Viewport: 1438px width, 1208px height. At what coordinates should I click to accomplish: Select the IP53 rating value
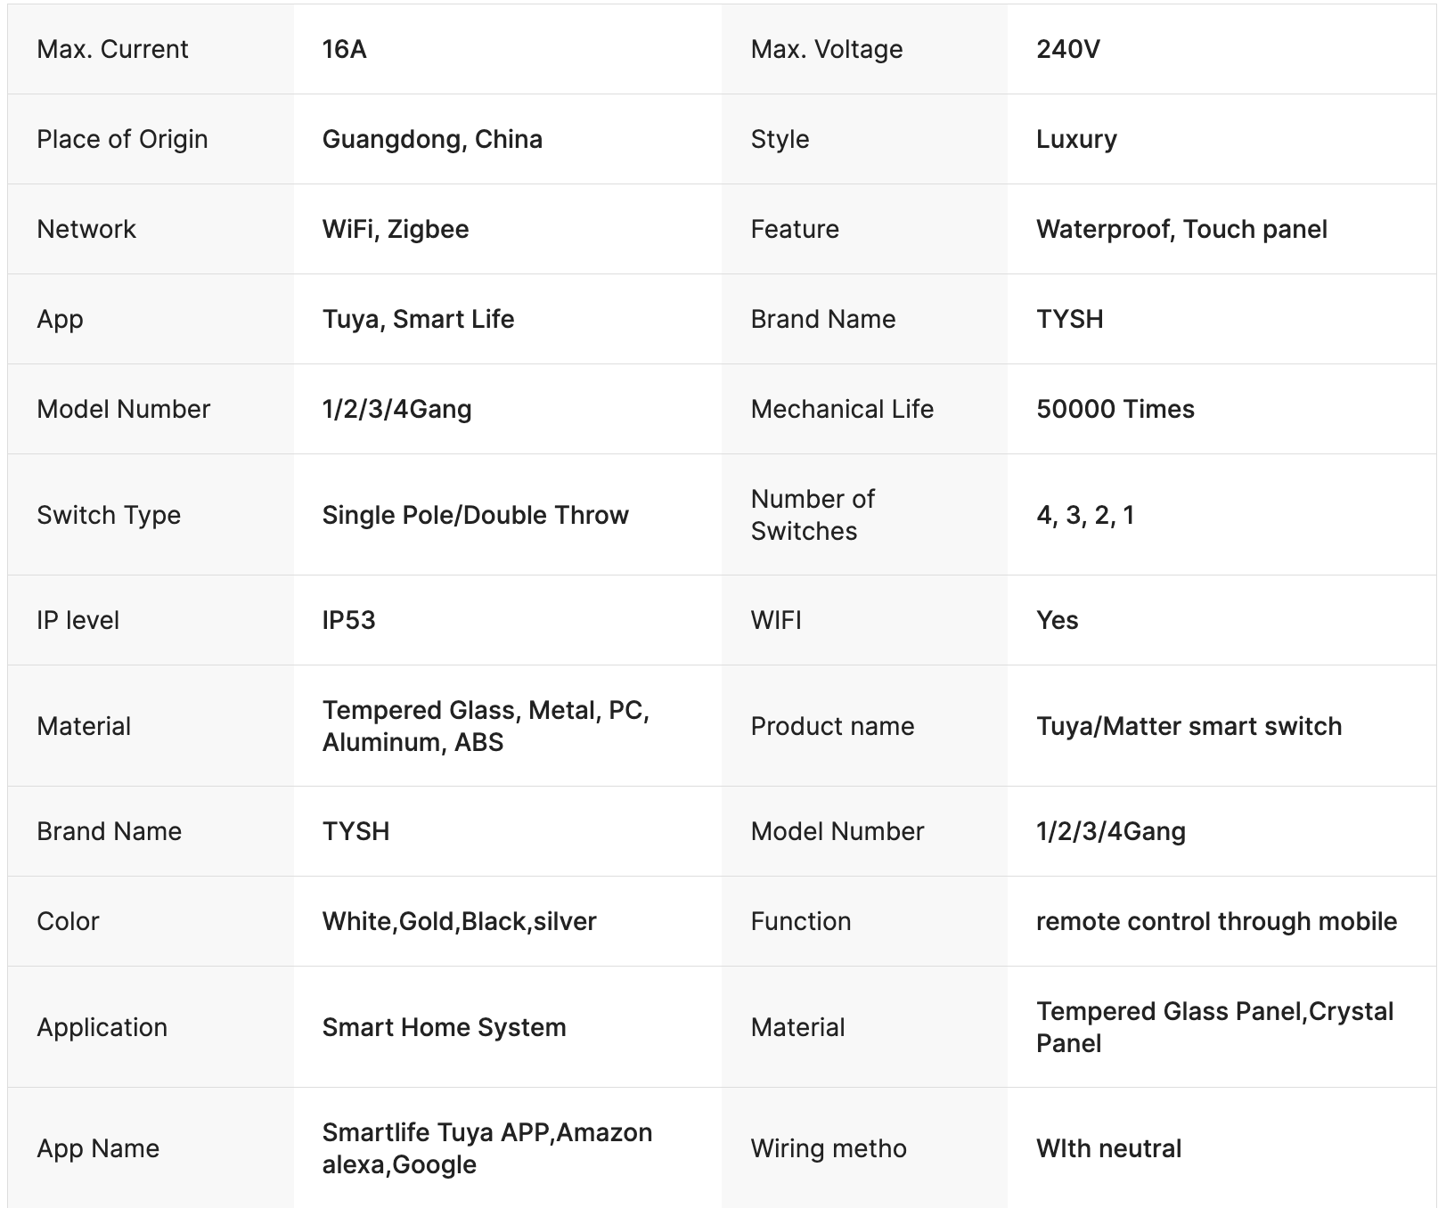348,620
